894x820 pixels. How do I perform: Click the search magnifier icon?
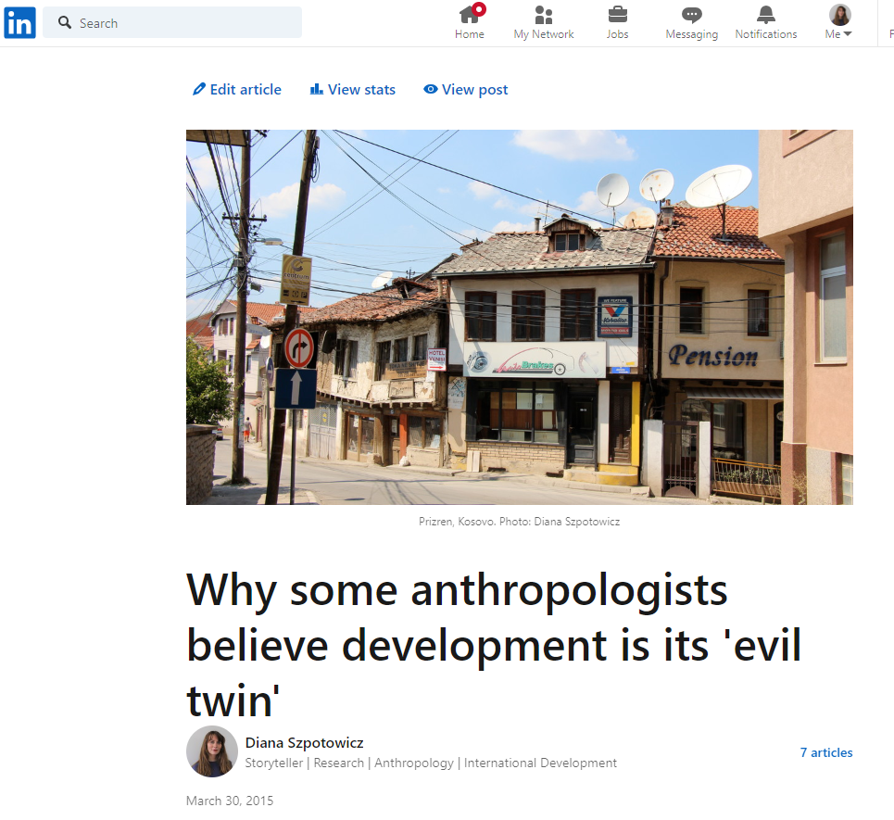(65, 23)
